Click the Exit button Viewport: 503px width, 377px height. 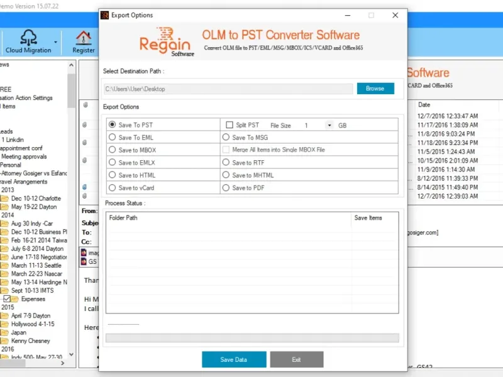[296, 359]
